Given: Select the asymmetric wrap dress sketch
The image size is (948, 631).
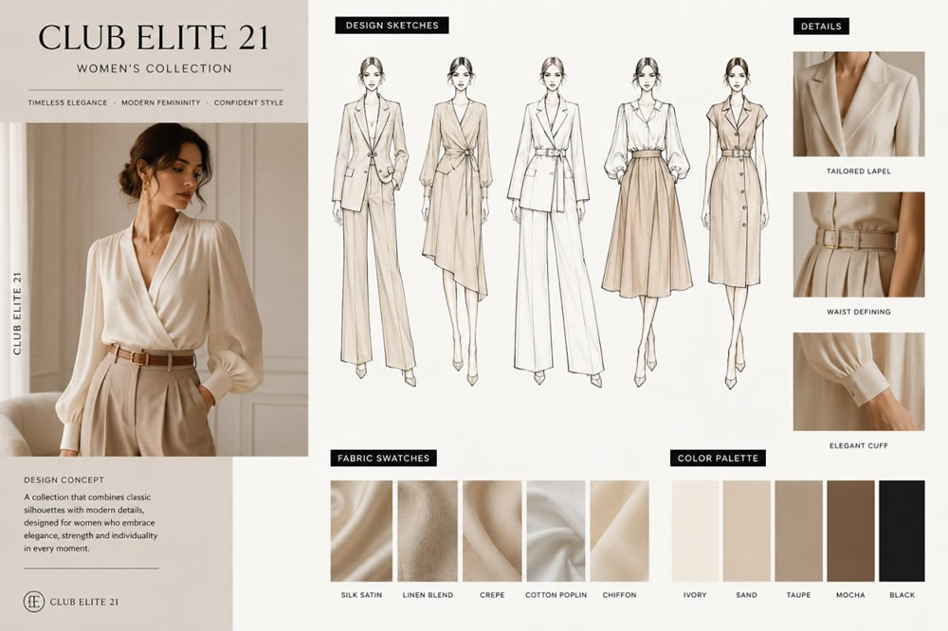Looking at the screenshot, I should pyautogui.click(x=458, y=221).
